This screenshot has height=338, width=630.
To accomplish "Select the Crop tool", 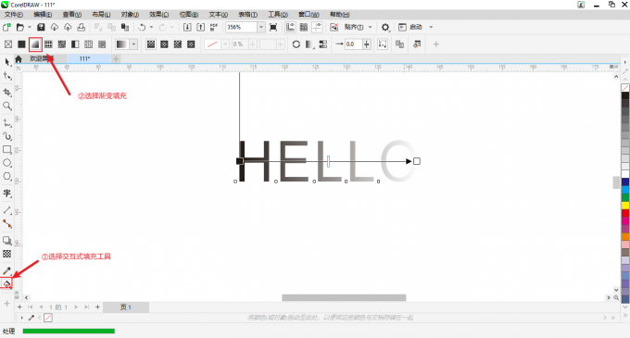I will 7,93.
